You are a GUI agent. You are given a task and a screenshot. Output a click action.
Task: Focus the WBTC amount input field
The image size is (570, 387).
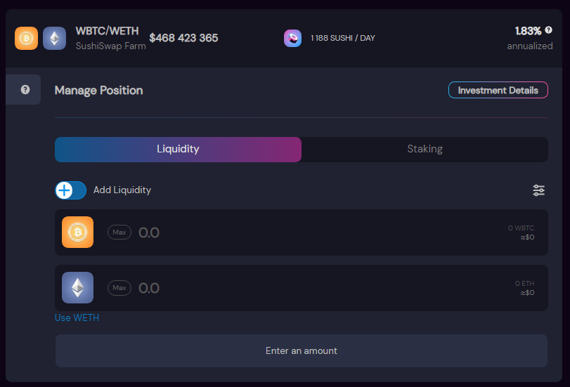(281, 232)
